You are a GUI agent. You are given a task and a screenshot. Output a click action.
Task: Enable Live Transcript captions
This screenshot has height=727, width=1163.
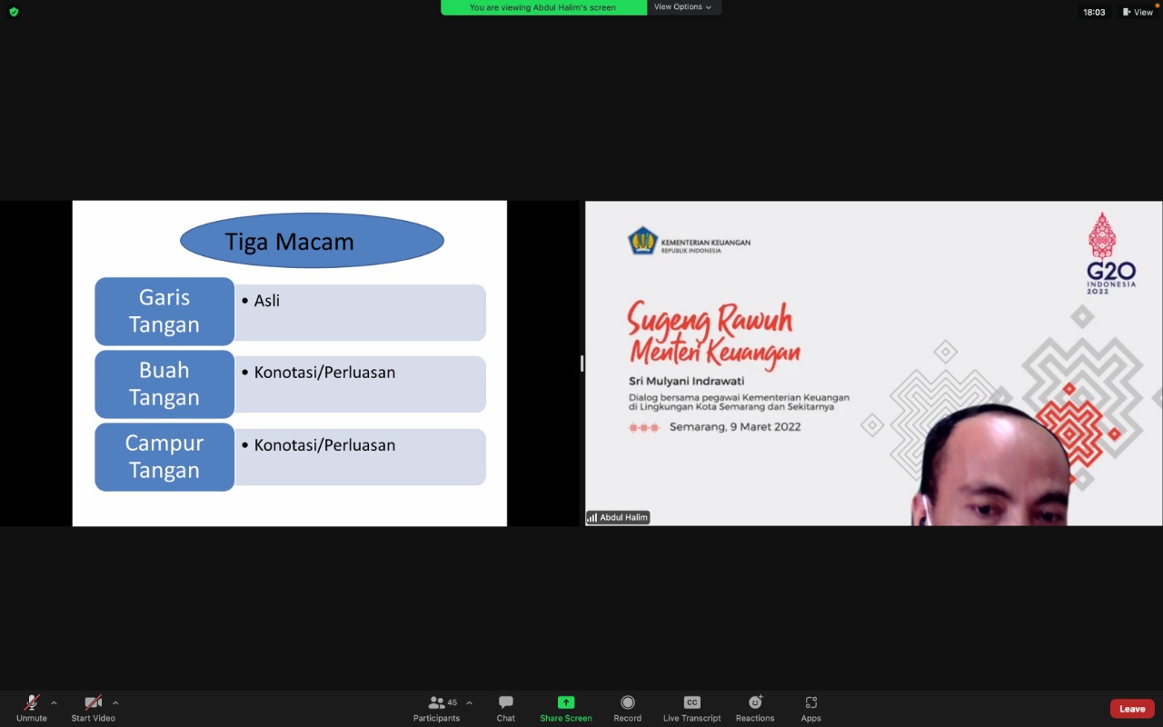tap(691, 702)
